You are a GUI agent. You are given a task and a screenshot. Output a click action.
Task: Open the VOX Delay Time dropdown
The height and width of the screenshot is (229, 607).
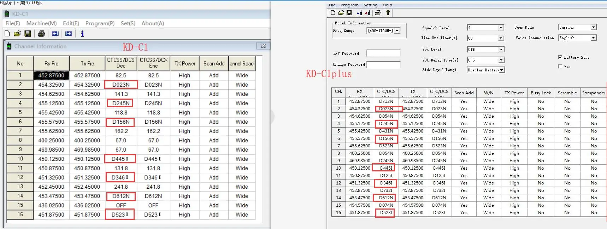pos(501,60)
